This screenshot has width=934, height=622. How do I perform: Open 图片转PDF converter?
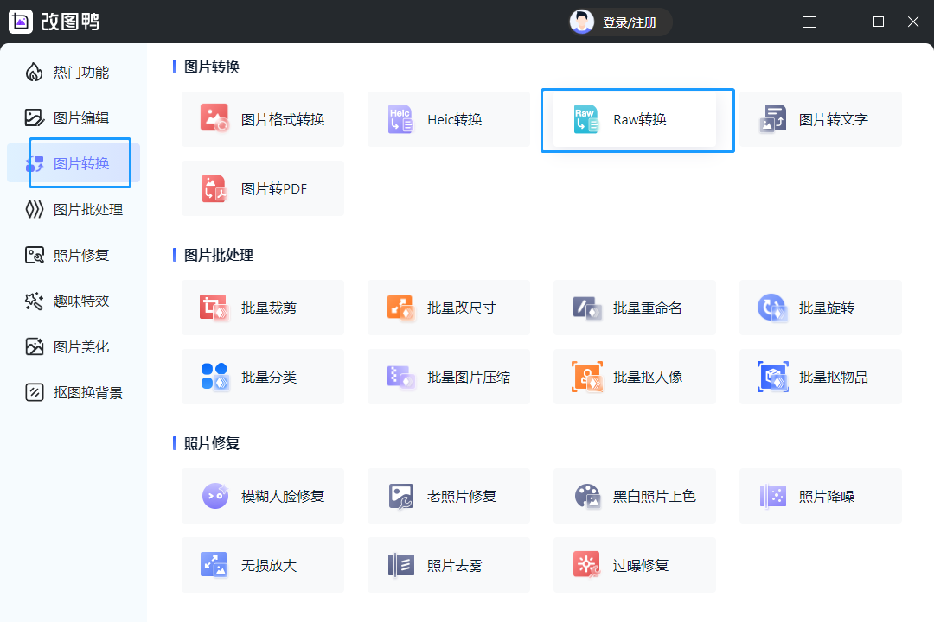262,188
